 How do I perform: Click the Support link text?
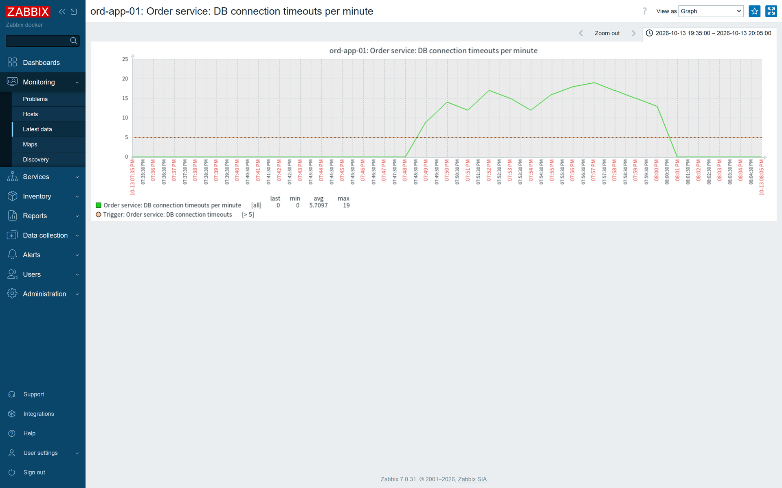[34, 394]
